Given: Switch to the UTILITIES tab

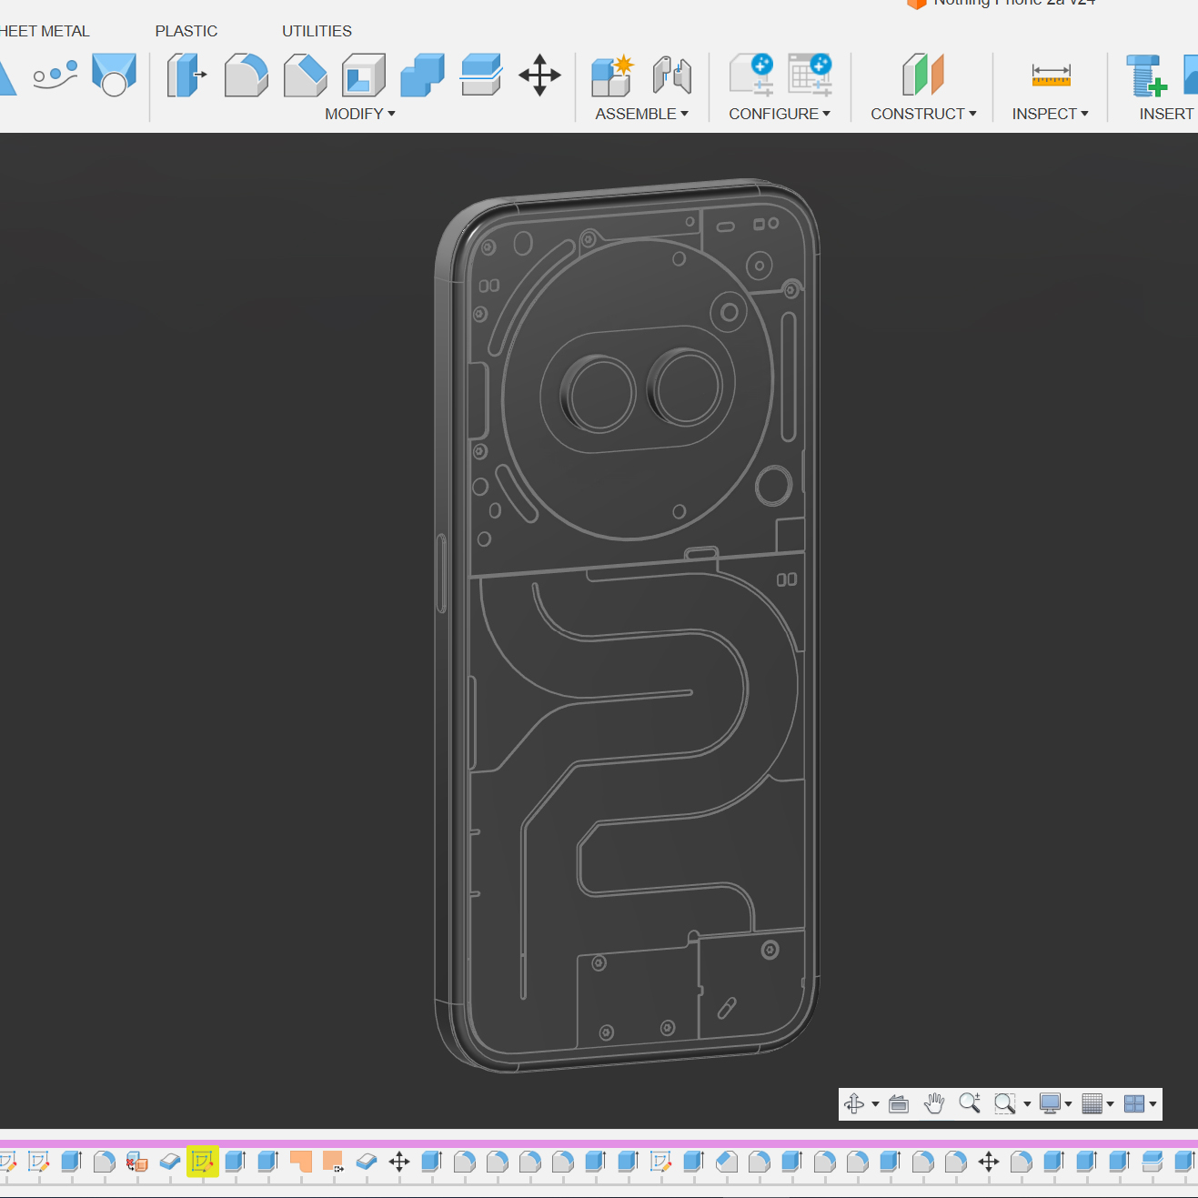Looking at the screenshot, I should coord(317,31).
